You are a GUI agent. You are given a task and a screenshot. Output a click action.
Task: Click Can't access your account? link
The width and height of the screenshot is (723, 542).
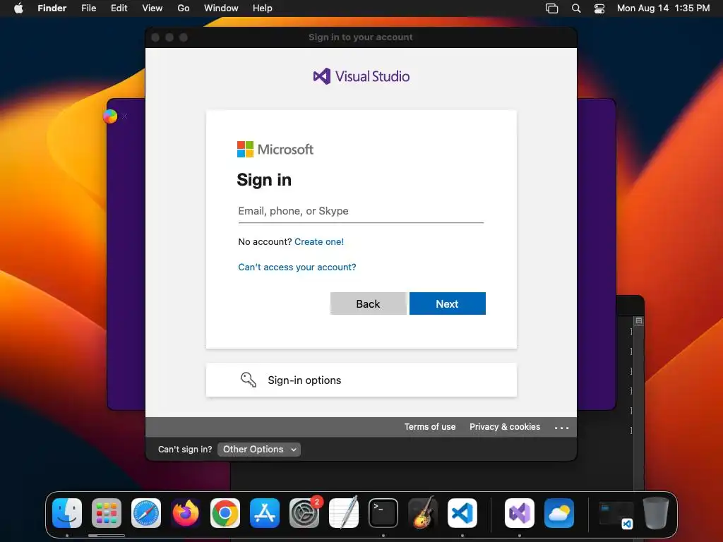click(x=297, y=267)
